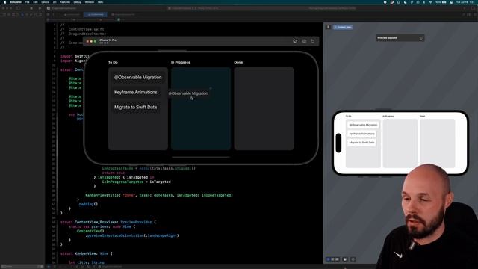Open the preview Variants option in the canvas
The width and height of the screenshot is (478, 269).
coord(337,259)
